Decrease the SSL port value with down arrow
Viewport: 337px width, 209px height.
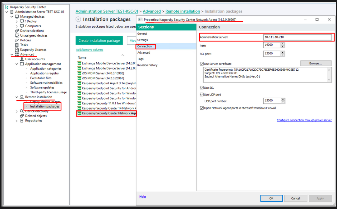[x=283, y=55]
